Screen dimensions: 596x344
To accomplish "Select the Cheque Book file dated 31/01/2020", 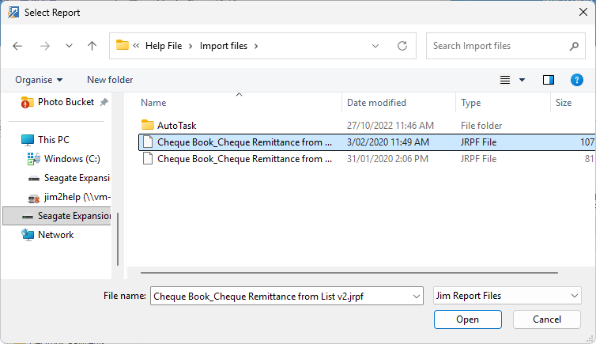I will pyautogui.click(x=368, y=159).
